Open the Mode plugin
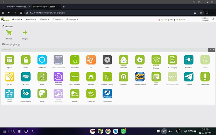Viewport: 216px width, 135px height. pos(42,77)
